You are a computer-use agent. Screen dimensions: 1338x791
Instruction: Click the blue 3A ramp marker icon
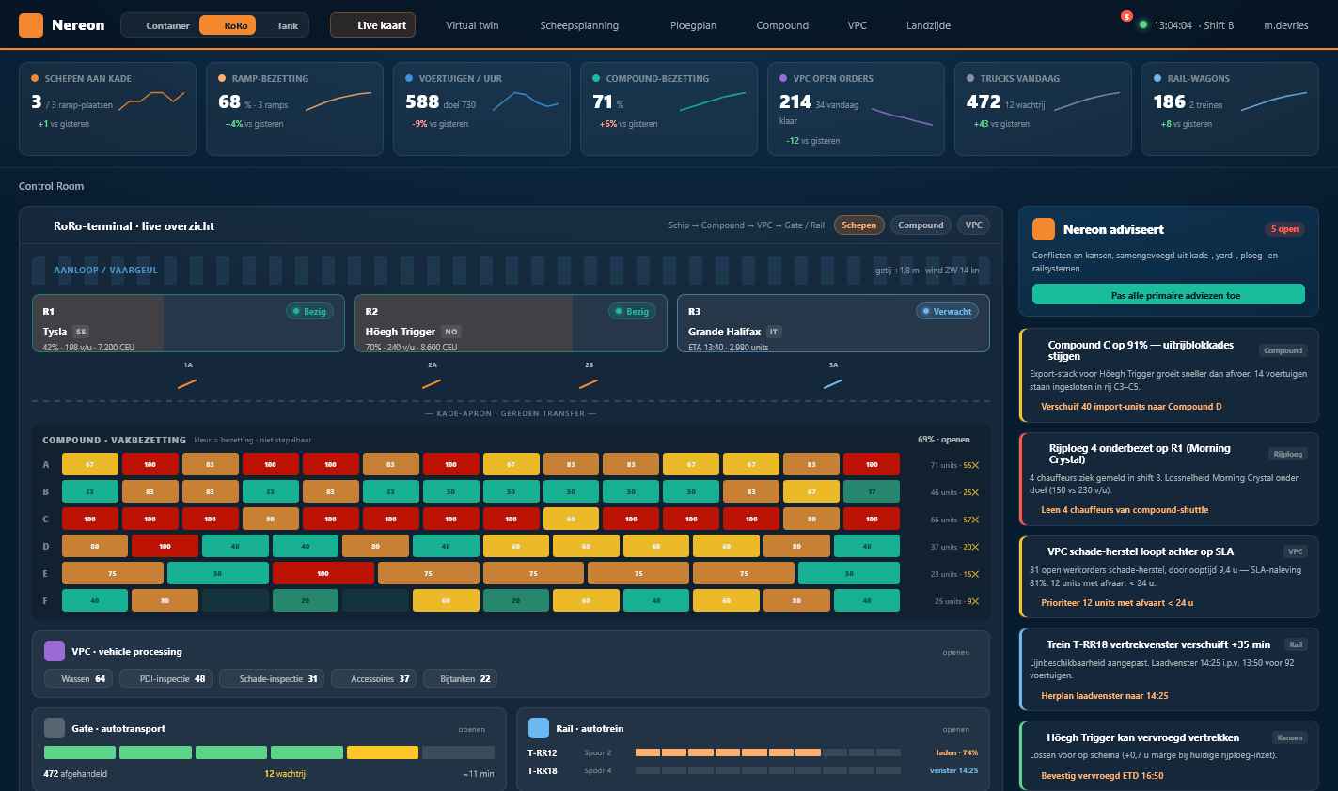tap(833, 383)
